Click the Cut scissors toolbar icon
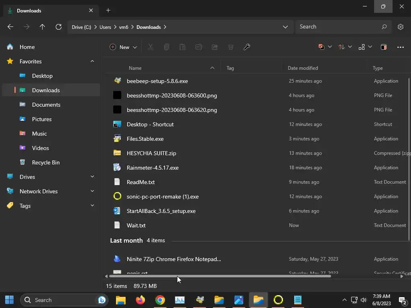 [150, 47]
